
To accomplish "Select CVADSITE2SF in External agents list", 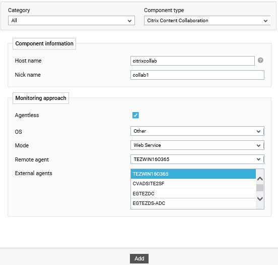I will pyautogui.click(x=193, y=183).
